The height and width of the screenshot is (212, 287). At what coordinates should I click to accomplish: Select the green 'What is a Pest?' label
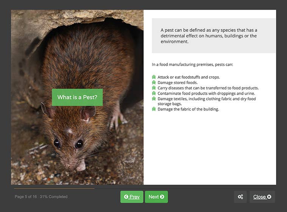(x=77, y=97)
